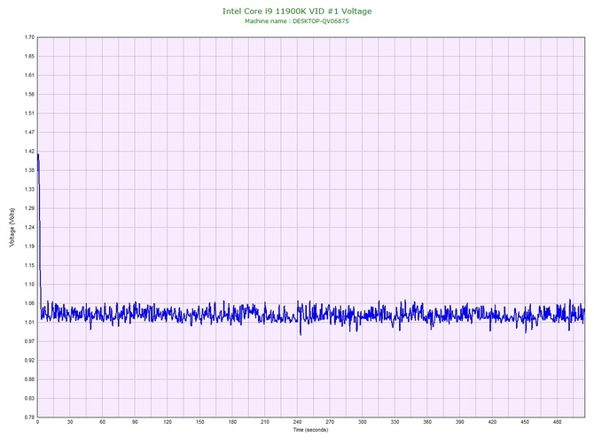The image size is (594, 445).
Task: Select the 0 tick on the time axis
Action: pyautogui.click(x=37, y=423)
